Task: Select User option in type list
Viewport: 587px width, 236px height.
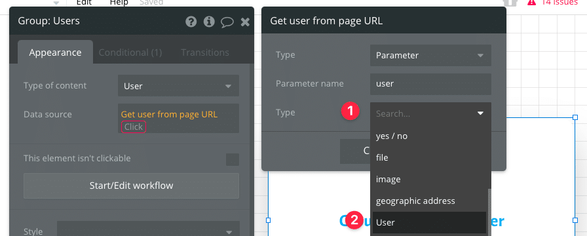Action: (429, 222)
